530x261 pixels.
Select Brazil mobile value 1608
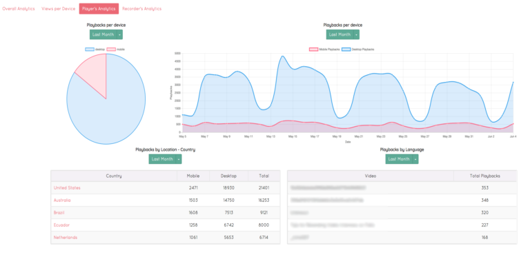[193, 213]
